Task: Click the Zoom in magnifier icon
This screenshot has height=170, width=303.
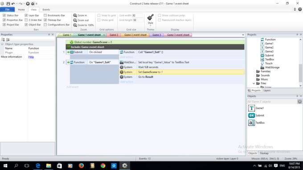Action: (75, 15)
